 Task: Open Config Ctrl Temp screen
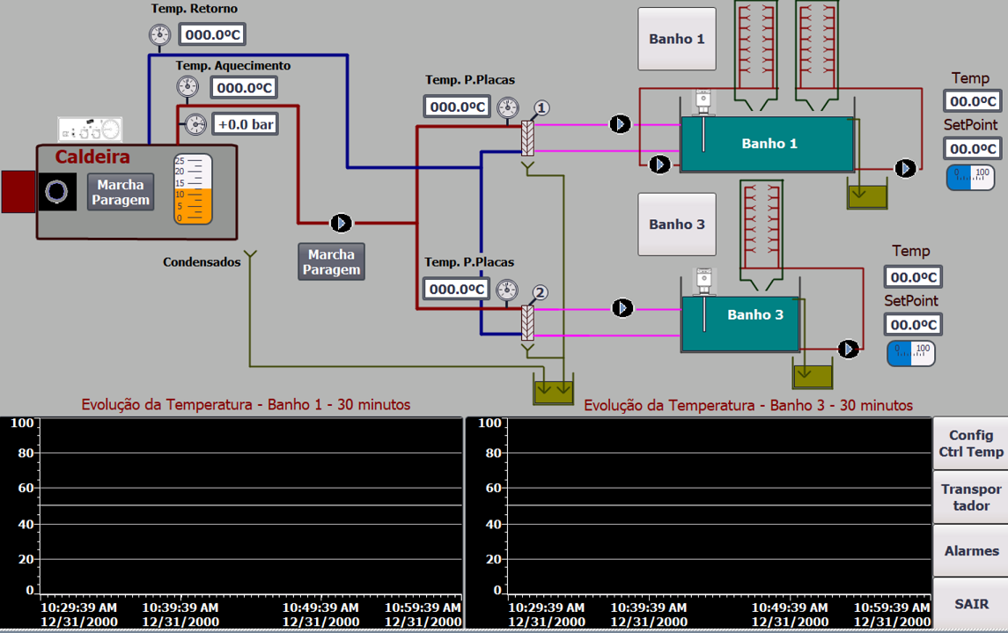(x=970, y=444)
